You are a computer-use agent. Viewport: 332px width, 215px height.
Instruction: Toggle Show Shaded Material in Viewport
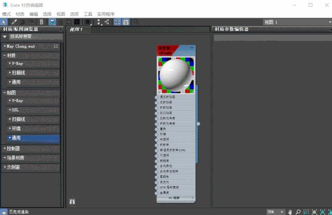69,22
